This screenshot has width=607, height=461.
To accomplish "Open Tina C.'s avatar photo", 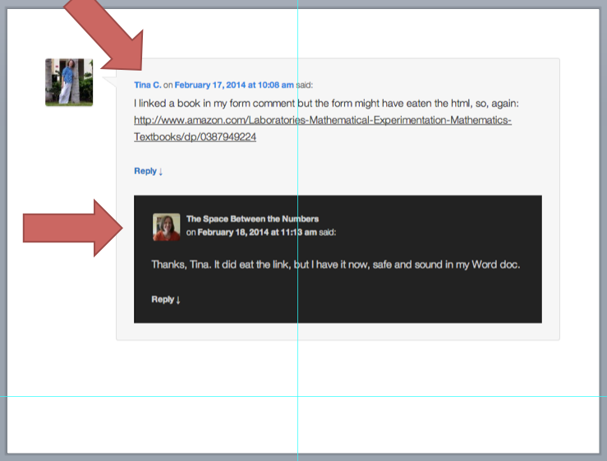I will click(x=69, y=82).
